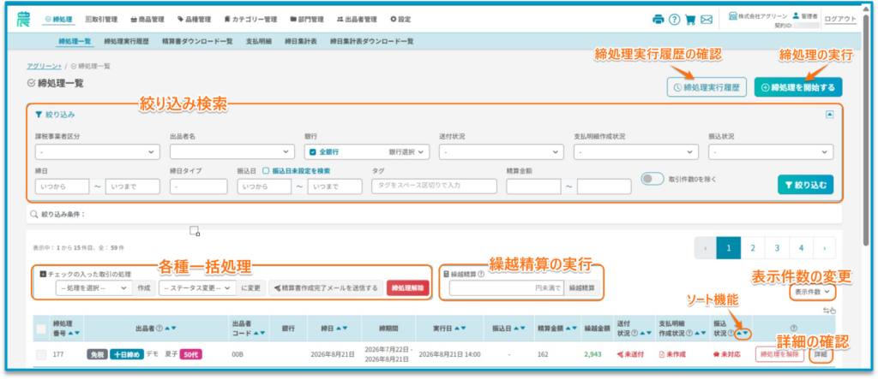Sort by 振込日 column arrows

point(520,329)
